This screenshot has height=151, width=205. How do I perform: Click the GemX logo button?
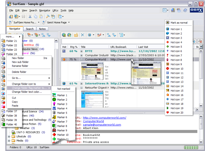[196, 10]
